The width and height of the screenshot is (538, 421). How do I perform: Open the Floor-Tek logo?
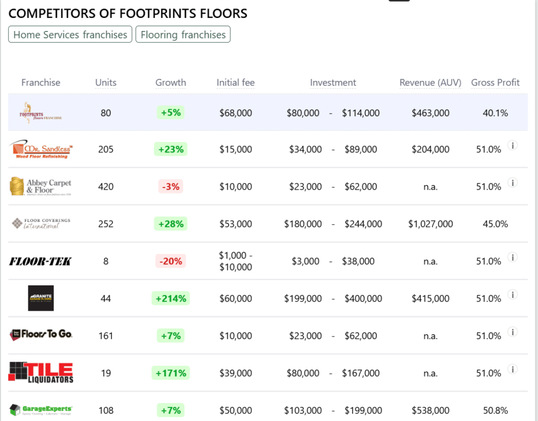pos(40,261)
